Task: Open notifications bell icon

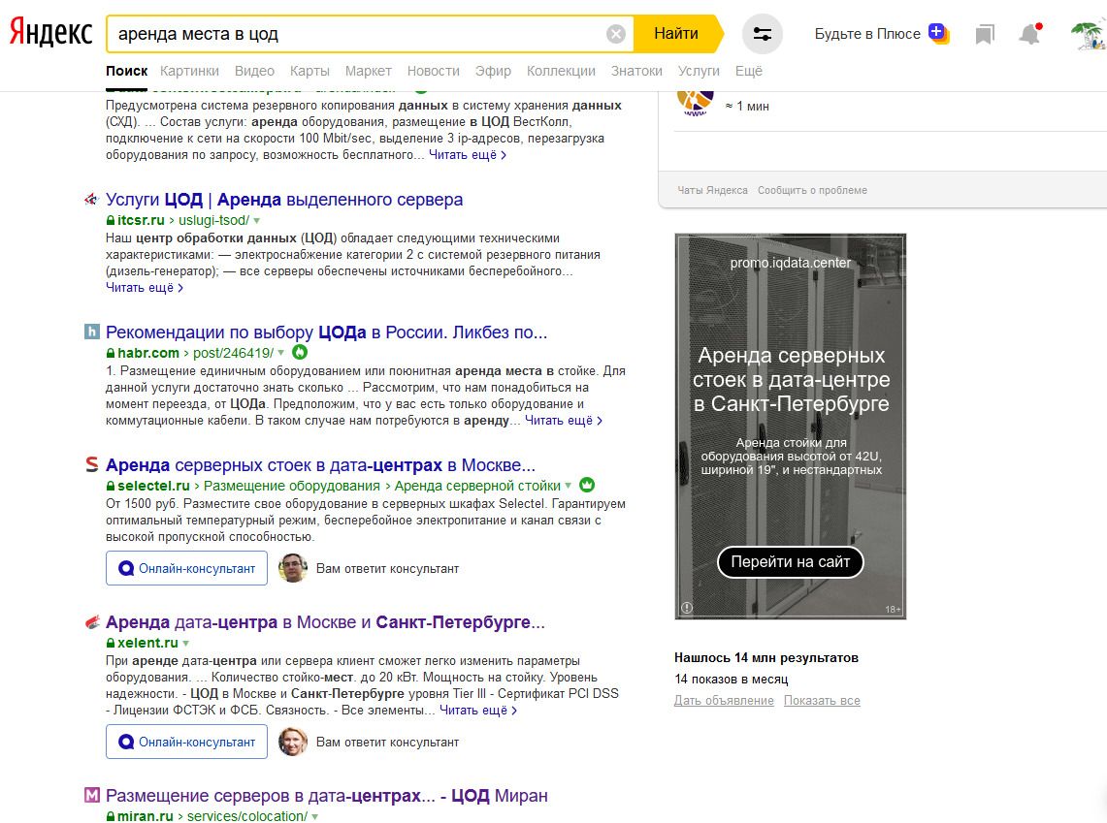Action: pyautogui.click(x=1030, y=34)
